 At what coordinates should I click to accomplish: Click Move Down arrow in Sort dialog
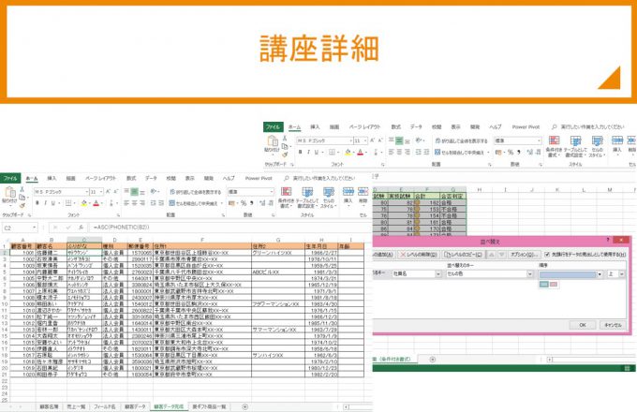tap(502, 255)
